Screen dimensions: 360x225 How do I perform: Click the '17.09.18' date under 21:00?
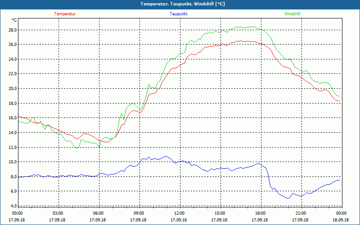[300, 220]
